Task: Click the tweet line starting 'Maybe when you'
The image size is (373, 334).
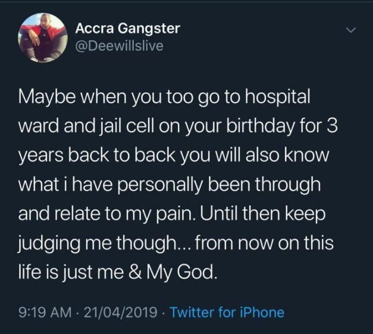Action: tap(164, 99)
